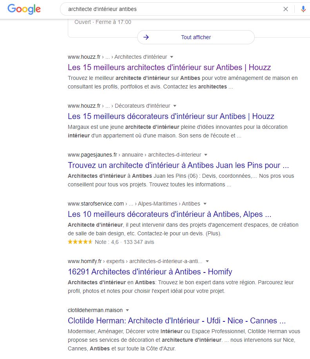Click www.houzz.fr URL above architectes result
Screen dimensions: 310x359
coord(84,57)
